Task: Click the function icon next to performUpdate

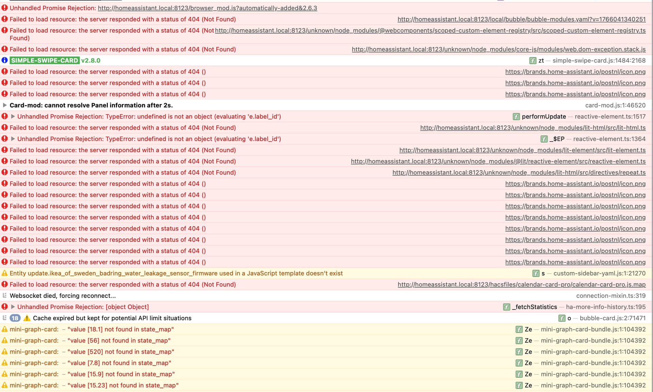Action: [516, 117]
